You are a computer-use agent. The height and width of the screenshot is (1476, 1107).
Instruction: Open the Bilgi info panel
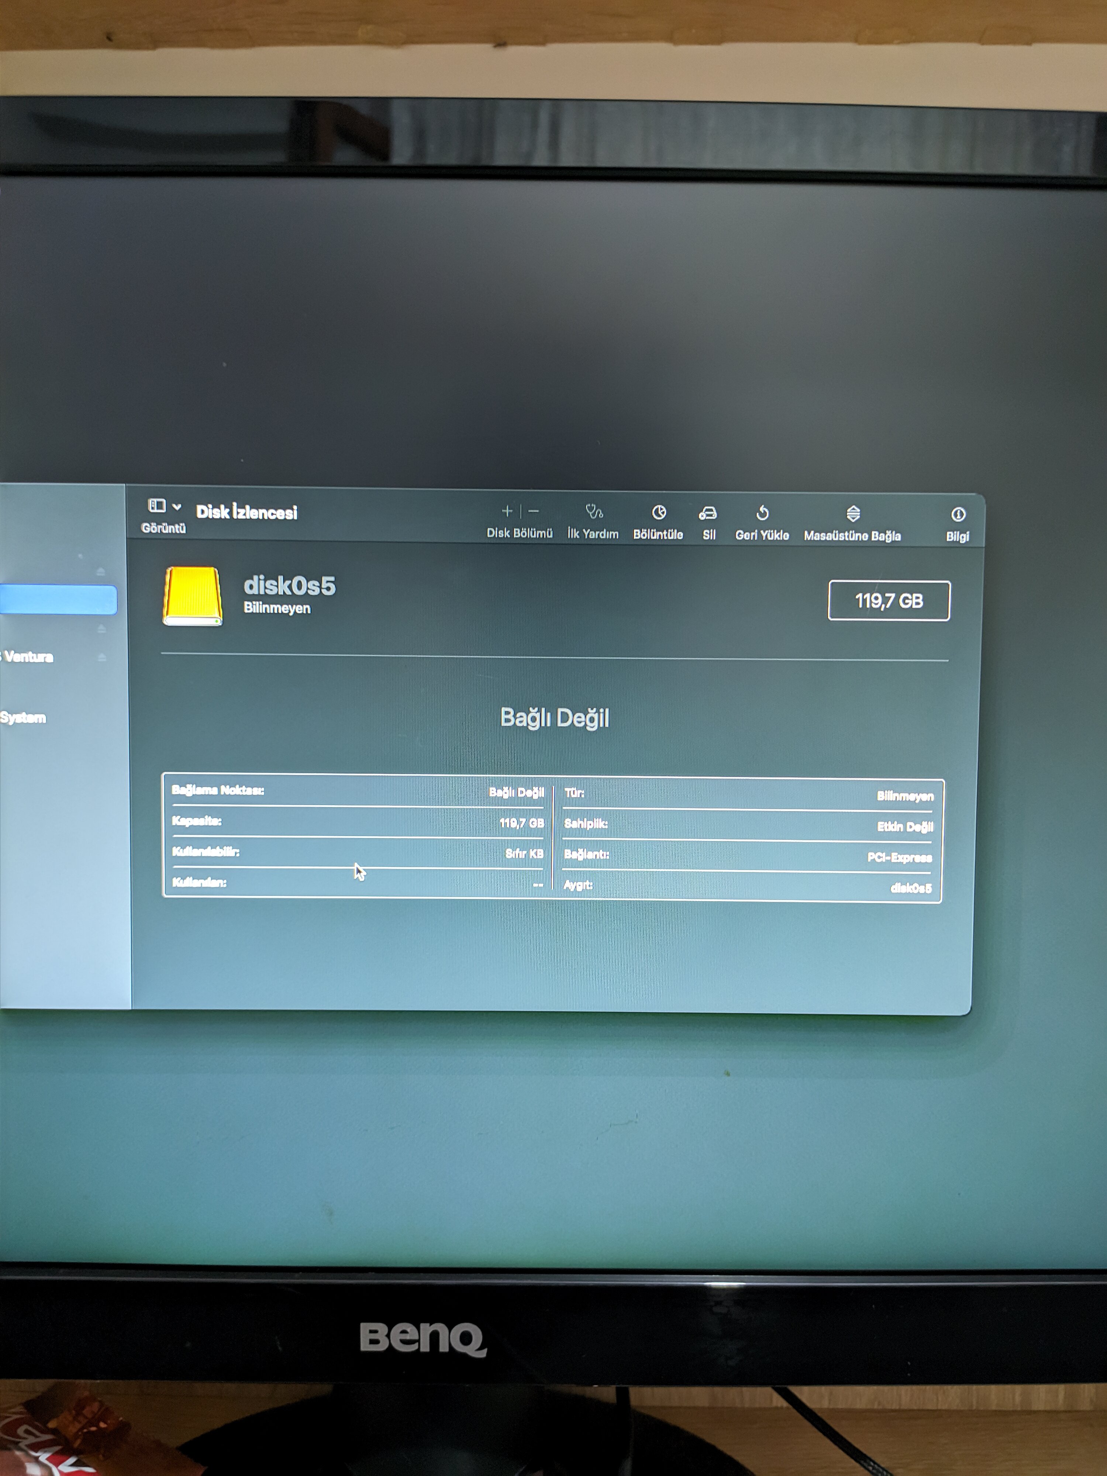[958, 514]
